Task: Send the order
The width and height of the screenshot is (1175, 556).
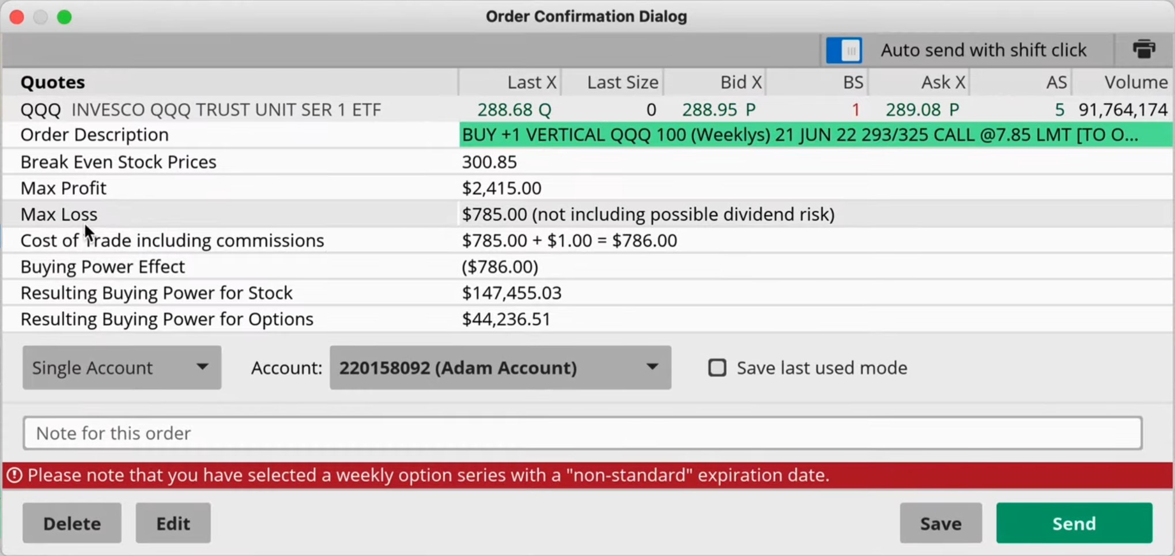Action: click(x=1074, y=523)
